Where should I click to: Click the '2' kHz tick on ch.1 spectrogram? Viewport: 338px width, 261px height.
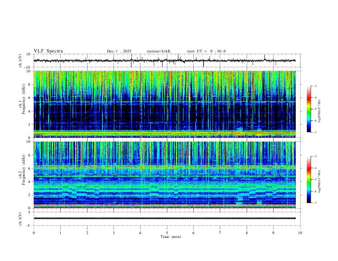pos(30,124)
